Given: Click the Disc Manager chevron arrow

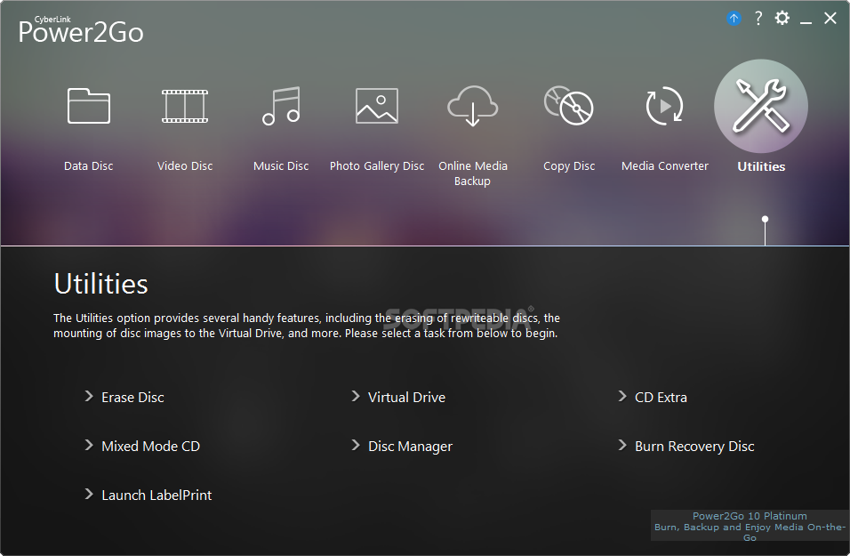Looking at the screenshot, I should coord(356,446).
